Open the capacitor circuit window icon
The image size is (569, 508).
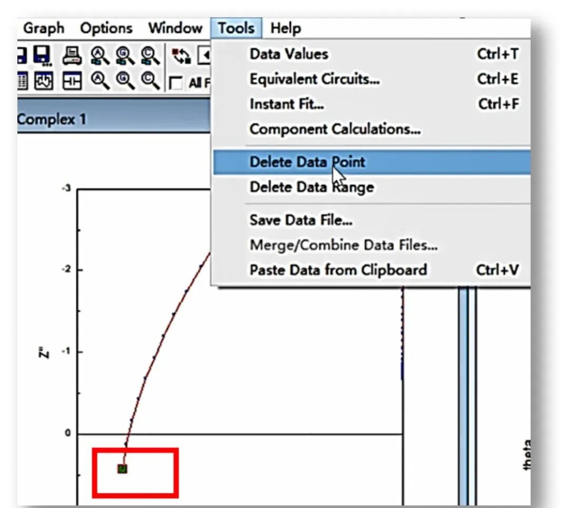[72, 81]
